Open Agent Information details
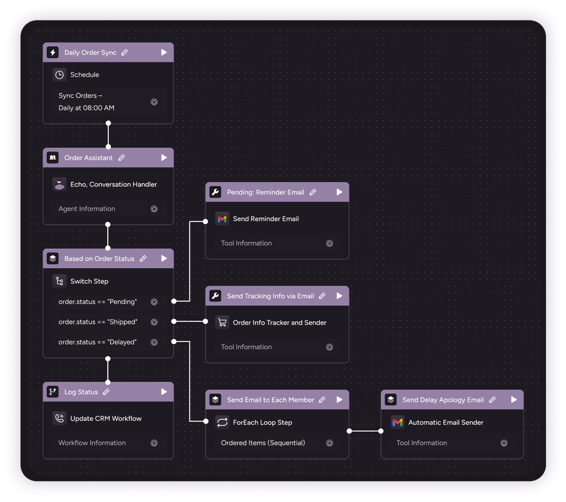The width and height of the screenshot is (566, 502). [154, 209]
